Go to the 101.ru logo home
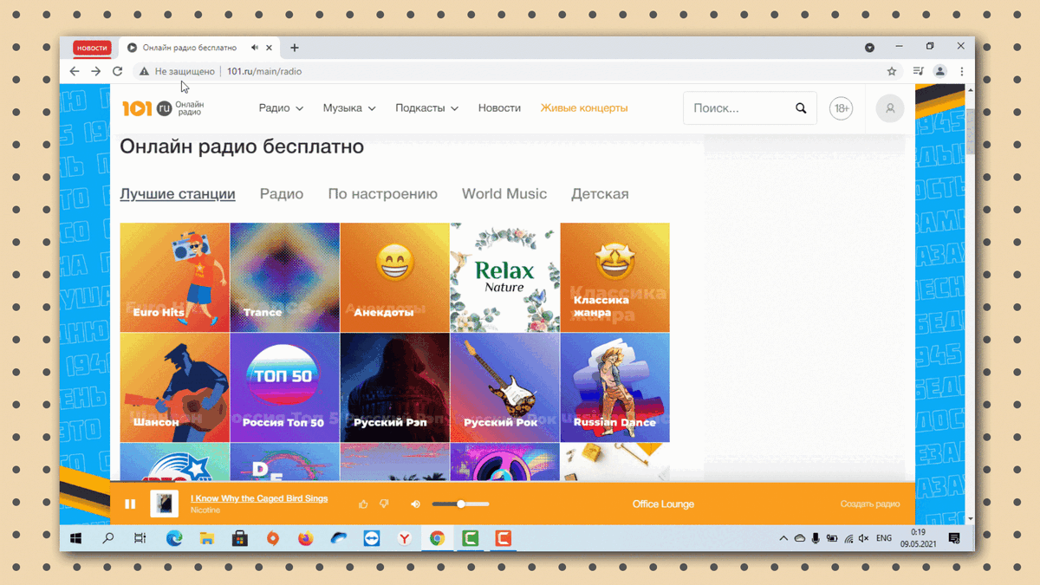Viewport: 1040px width, 585px height. tap(163, 108)
